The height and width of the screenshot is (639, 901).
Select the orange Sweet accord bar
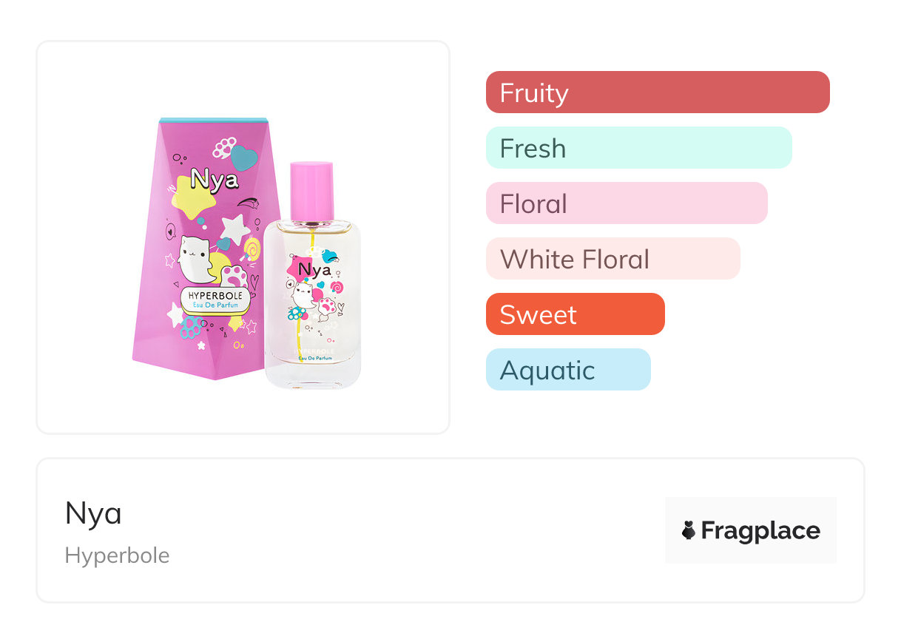point(575,314)
